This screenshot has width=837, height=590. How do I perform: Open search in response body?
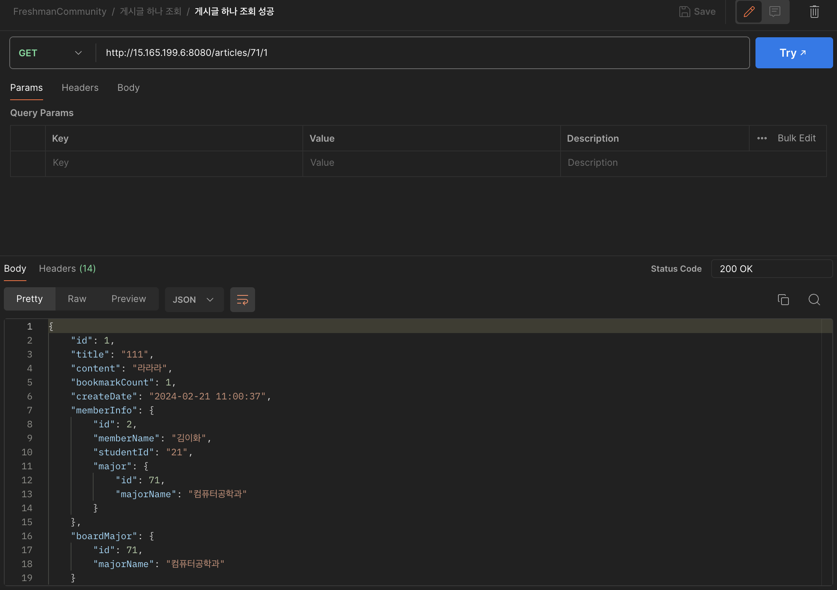point(814,300)
